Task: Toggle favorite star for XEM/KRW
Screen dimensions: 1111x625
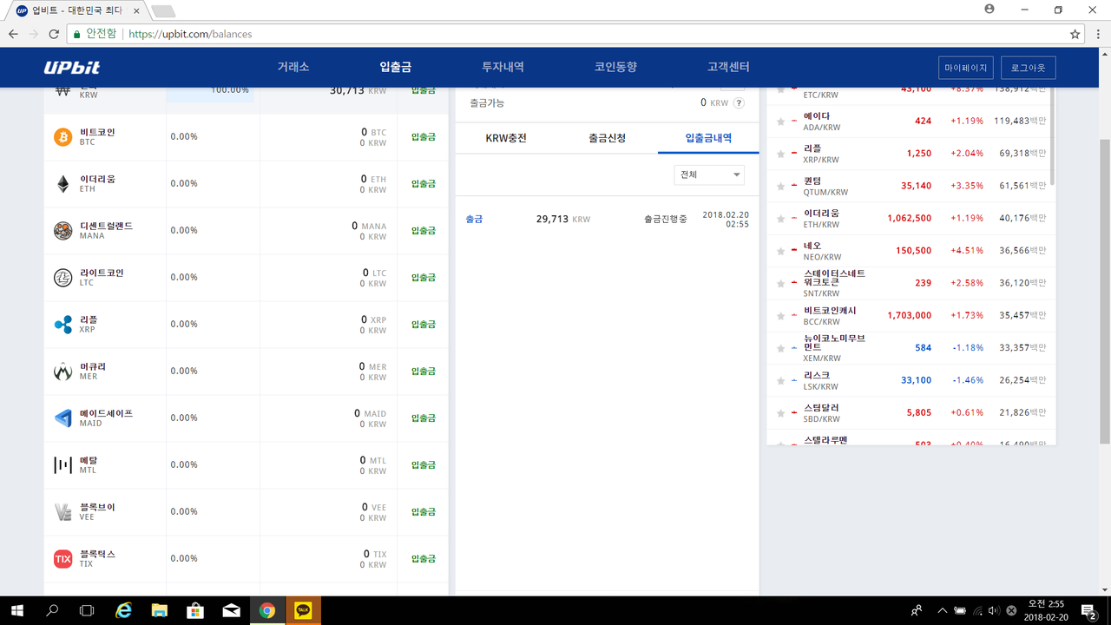Action: (780, 348)
